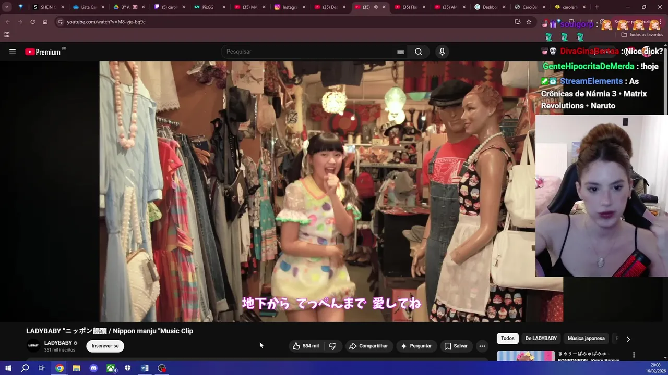Open LADYBABY channel avatar
Image resolution: width=668 pixels, height=375 pixels.
pos(33,346)
